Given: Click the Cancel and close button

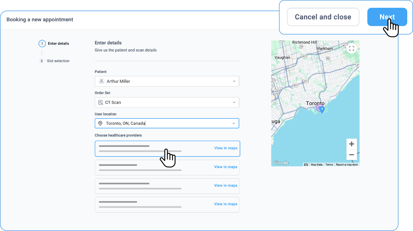Looking at the screenshot, I should point(323,17).
